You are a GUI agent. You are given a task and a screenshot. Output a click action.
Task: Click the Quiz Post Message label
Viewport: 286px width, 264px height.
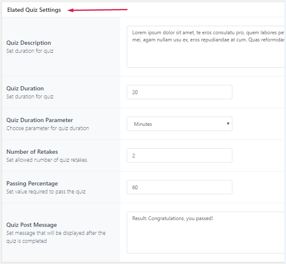32,225
